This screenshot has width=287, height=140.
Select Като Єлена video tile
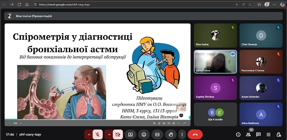216,62
